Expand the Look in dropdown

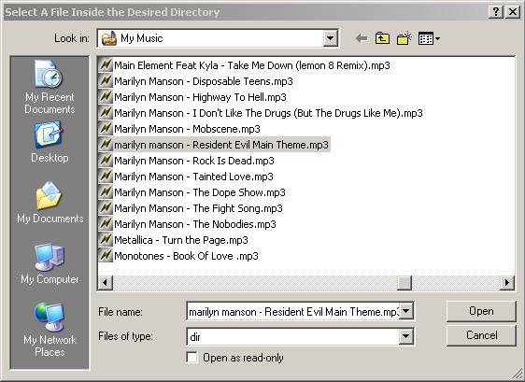[x=330, y=38]
